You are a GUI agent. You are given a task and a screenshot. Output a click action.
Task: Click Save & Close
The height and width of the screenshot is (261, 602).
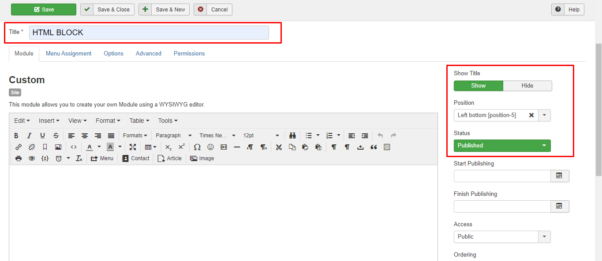(x=107, y=9)
